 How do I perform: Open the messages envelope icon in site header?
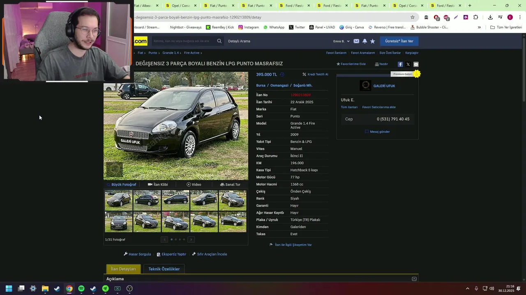[356, 41]
